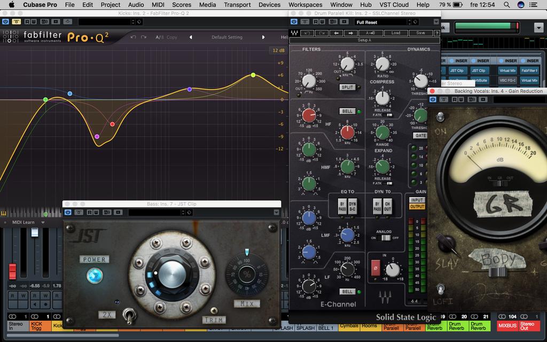
Task: Open the MIDI Learn dropdown arrow
Action: tap(43, 222)
